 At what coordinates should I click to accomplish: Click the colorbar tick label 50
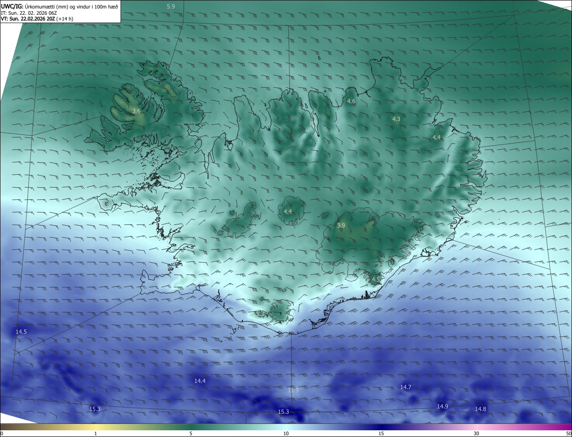568,433
